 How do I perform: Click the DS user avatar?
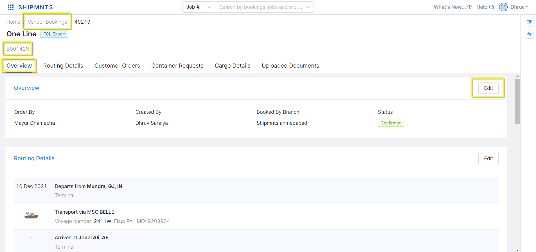[x=503, y=7]
